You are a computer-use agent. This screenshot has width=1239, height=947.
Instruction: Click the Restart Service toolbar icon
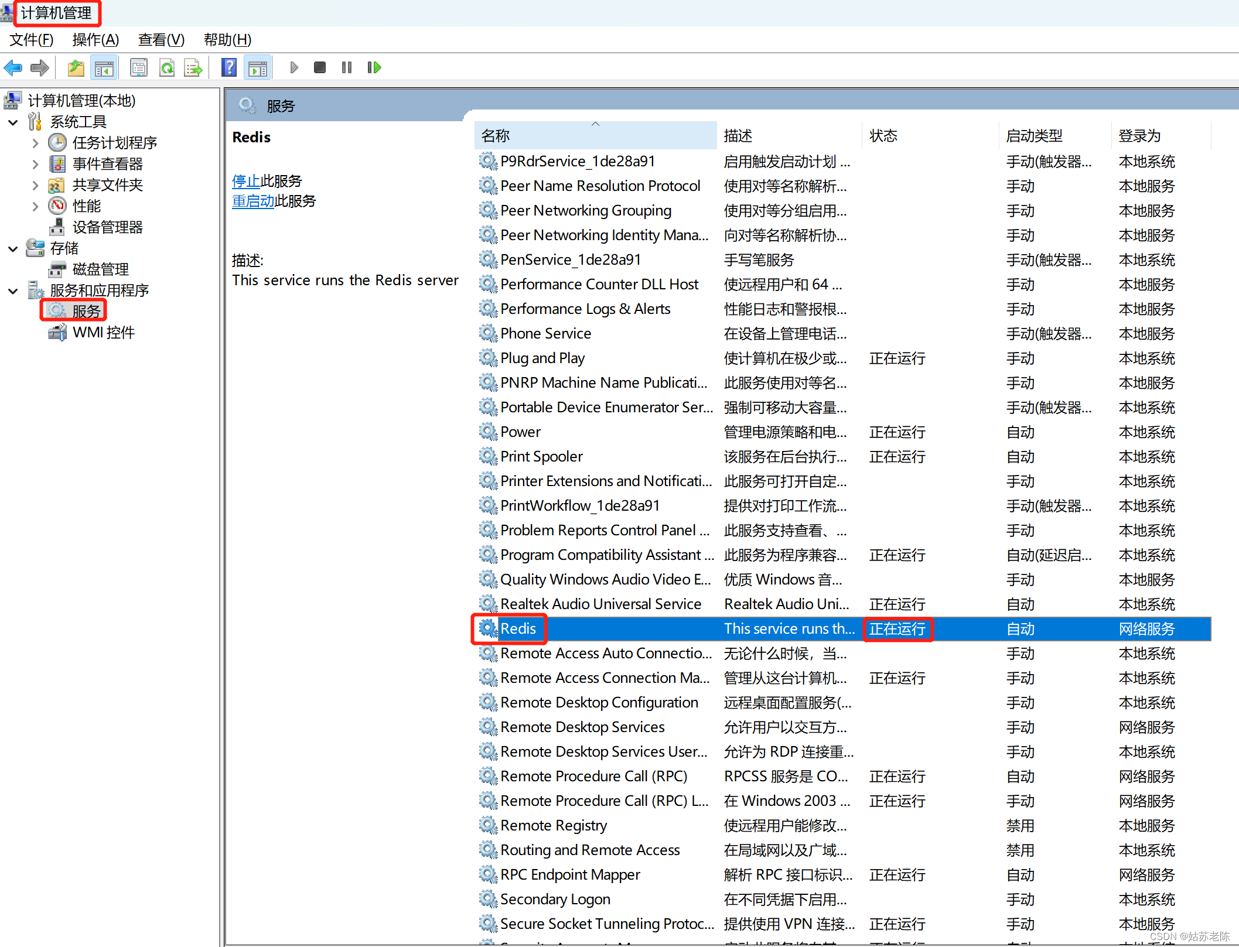pos(374,68)
